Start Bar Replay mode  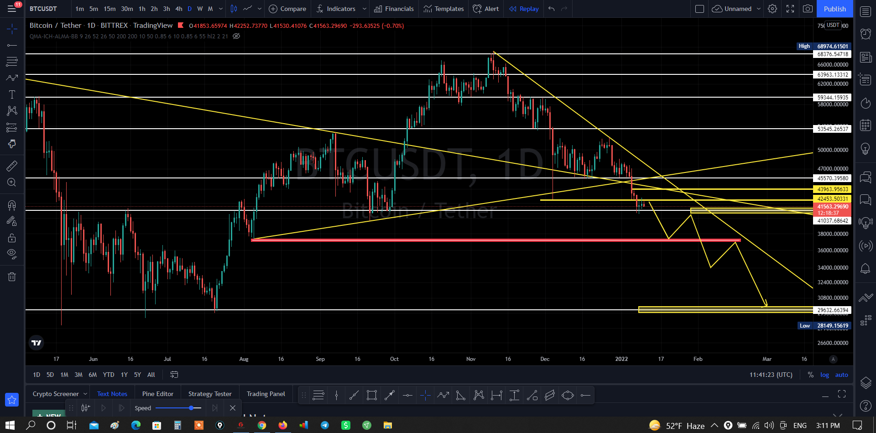pyautogui.click(x=524, y=9)
